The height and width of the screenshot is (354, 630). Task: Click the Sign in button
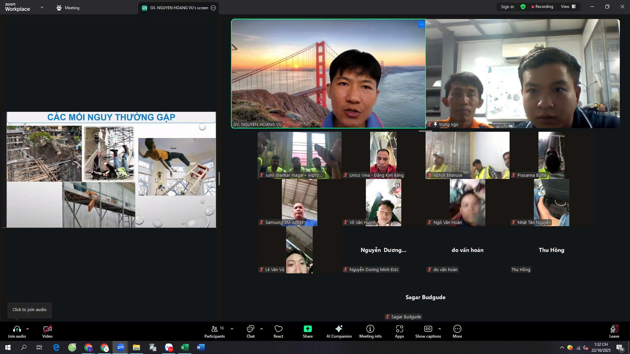(x=507, y=7)
